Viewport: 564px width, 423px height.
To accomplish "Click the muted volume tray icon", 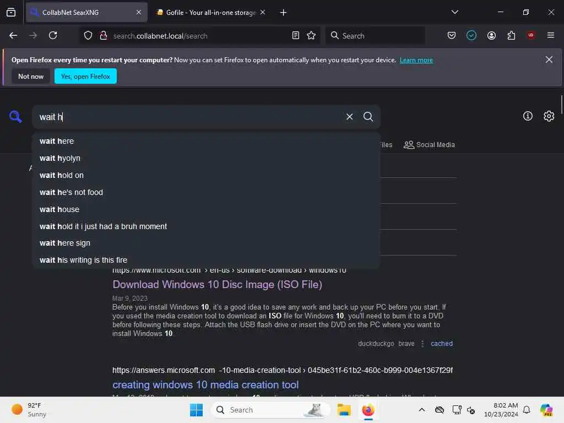I will (x=471, y=410).
